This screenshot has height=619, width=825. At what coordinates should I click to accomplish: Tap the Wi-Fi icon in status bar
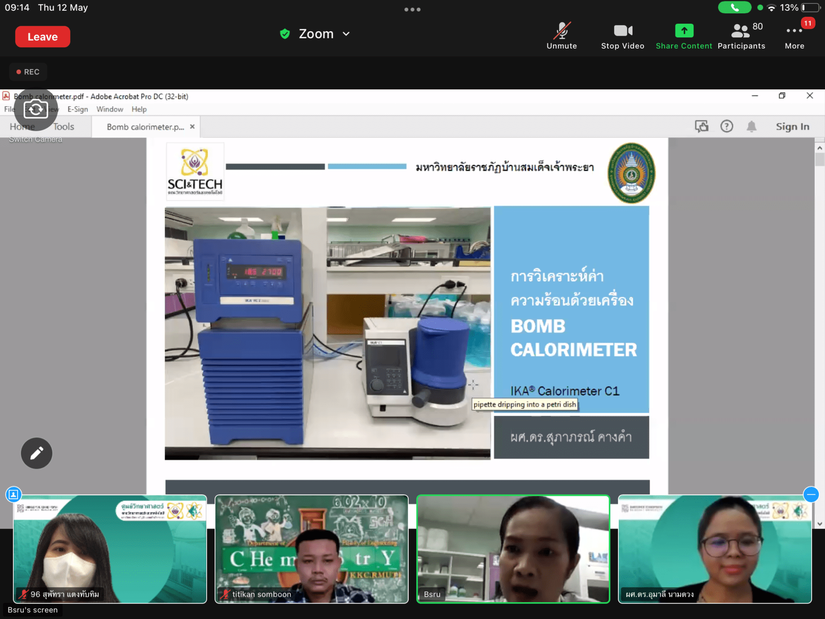[x=772, y=8]
